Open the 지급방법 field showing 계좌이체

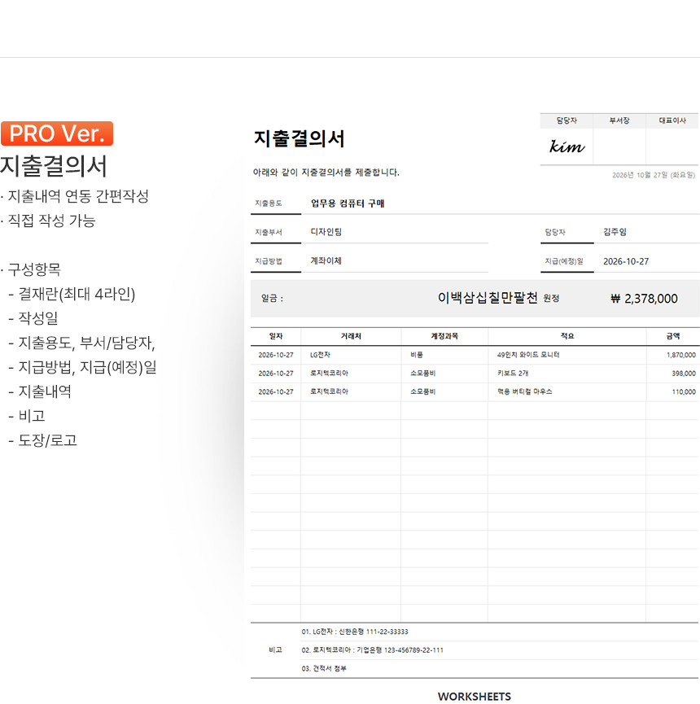(x=326, y=261)
